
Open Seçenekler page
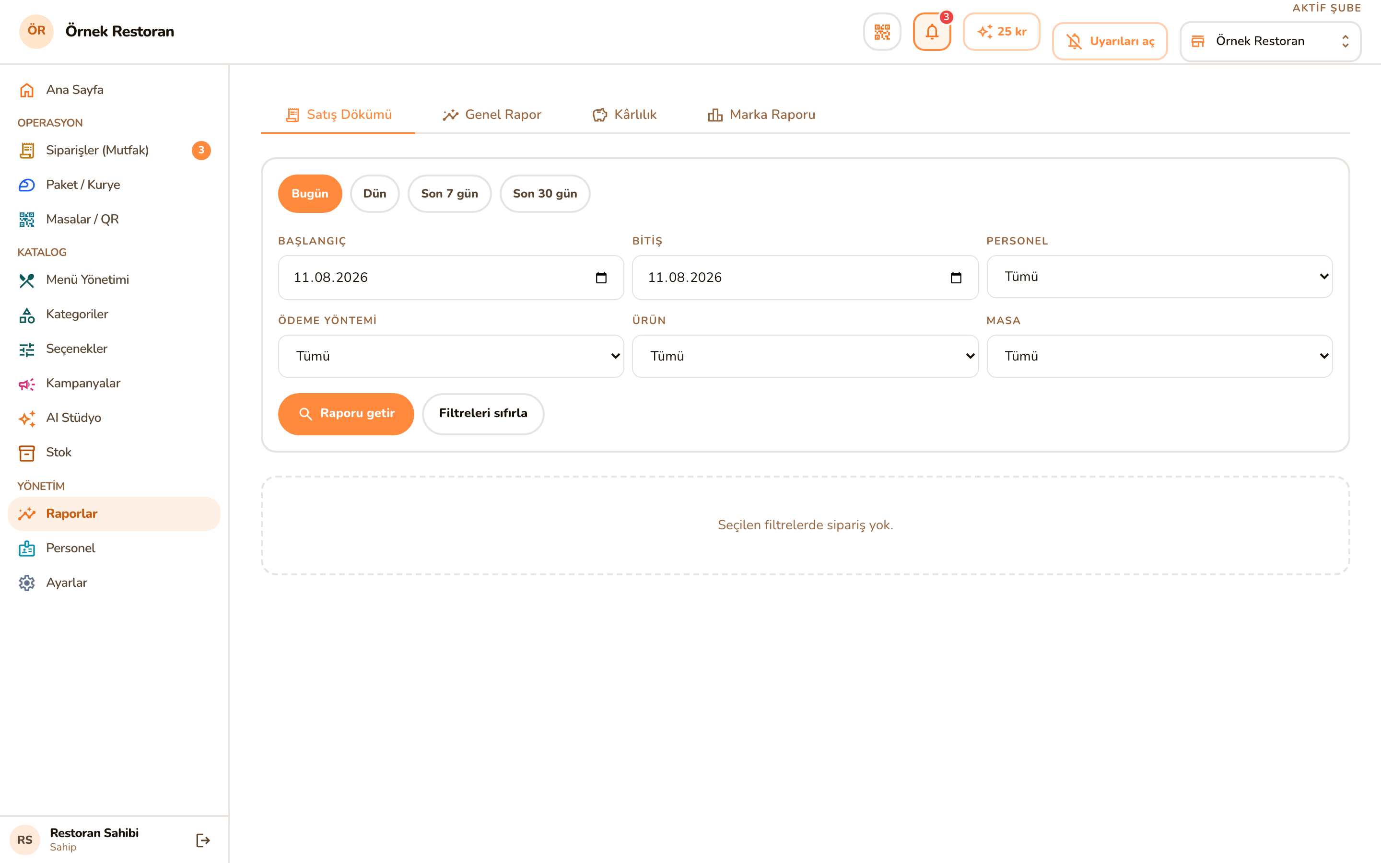point(114,349)
